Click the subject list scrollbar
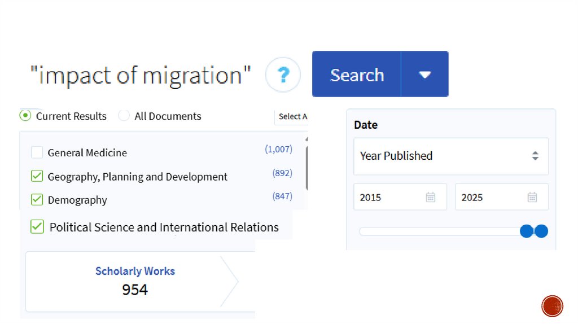 click(306, 167)
